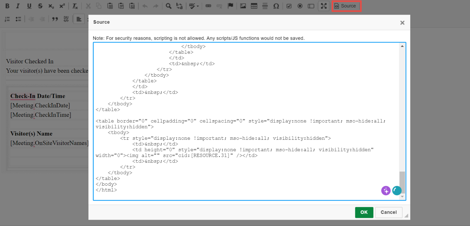Click the scrollbar down arrow in source area
470x226 pixels.
click(402, 197)
